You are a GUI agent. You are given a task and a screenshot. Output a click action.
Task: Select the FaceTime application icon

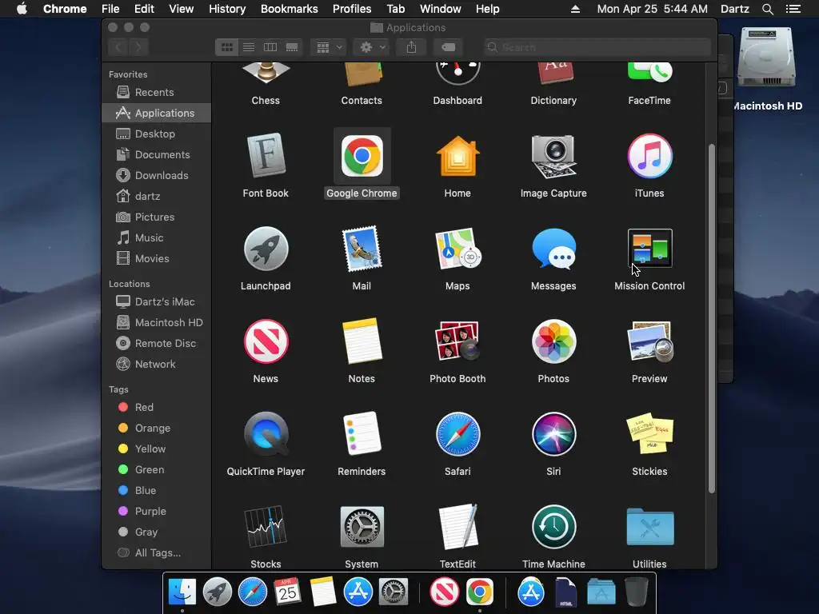(x=649, y=72)
